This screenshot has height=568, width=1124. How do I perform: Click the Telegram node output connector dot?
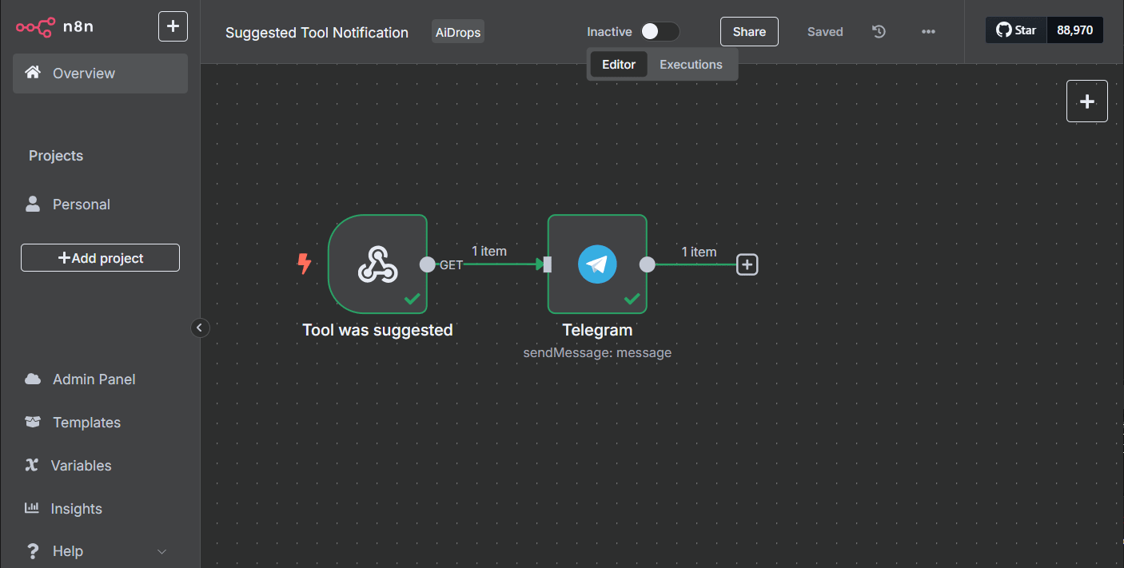click(x=648, y=264)
